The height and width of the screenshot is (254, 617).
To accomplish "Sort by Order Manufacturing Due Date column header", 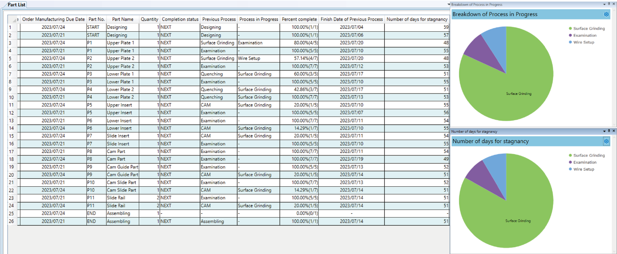I will tap(53, 19).
